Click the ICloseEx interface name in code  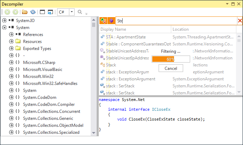[x=161, y=109]
